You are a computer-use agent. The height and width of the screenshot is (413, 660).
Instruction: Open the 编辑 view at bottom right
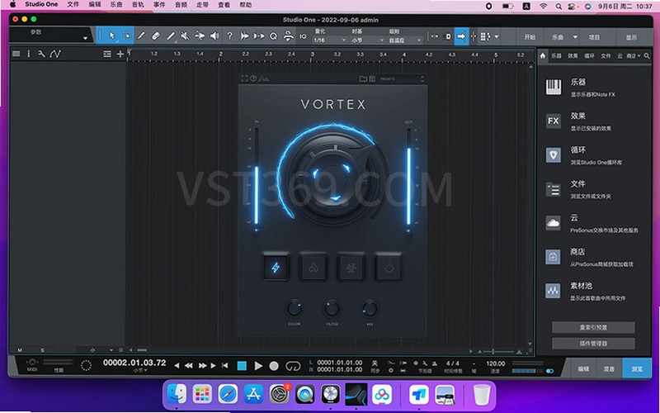[583, 368]
